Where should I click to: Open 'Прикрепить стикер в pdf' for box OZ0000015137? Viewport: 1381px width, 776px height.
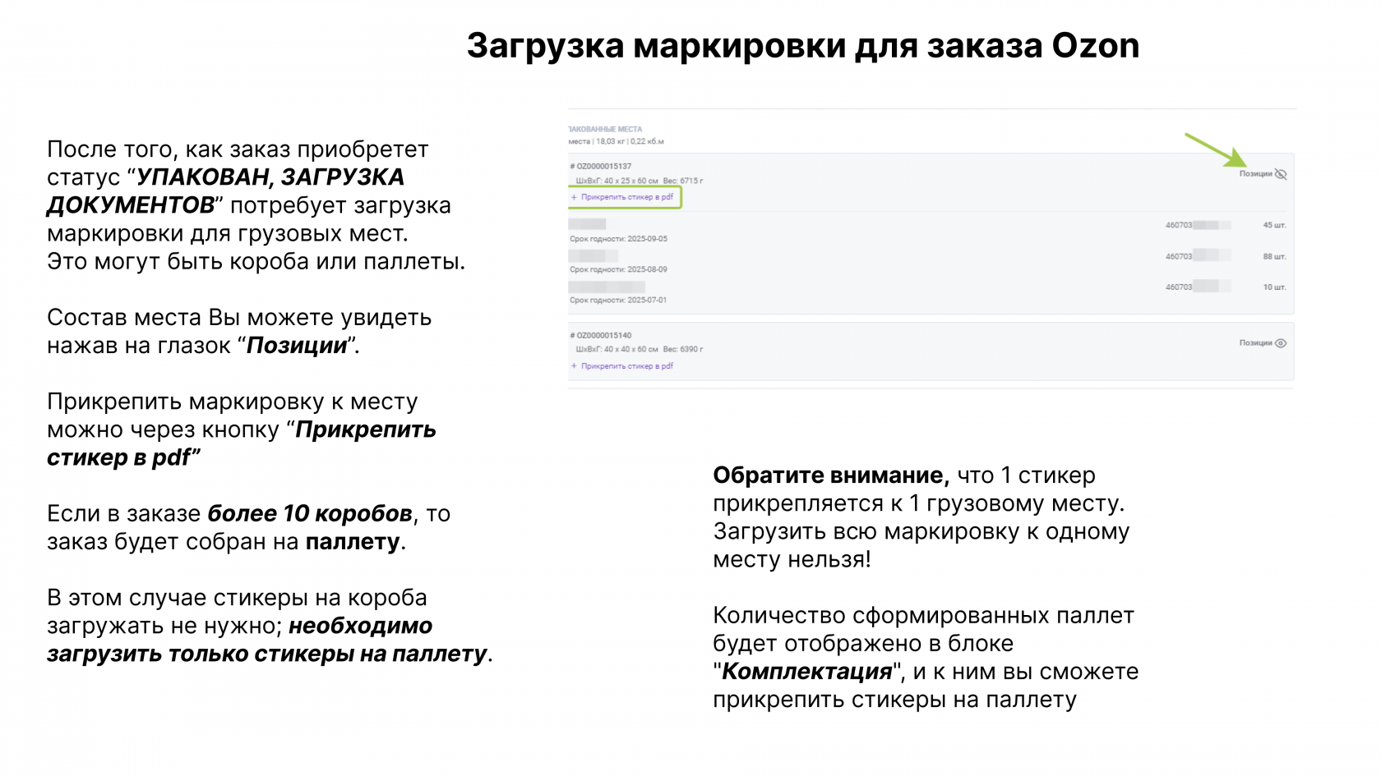(627, 196)
